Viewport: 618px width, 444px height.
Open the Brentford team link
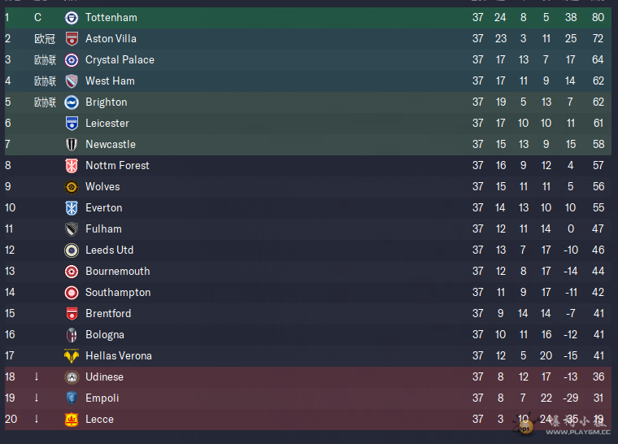click(108, 313)
